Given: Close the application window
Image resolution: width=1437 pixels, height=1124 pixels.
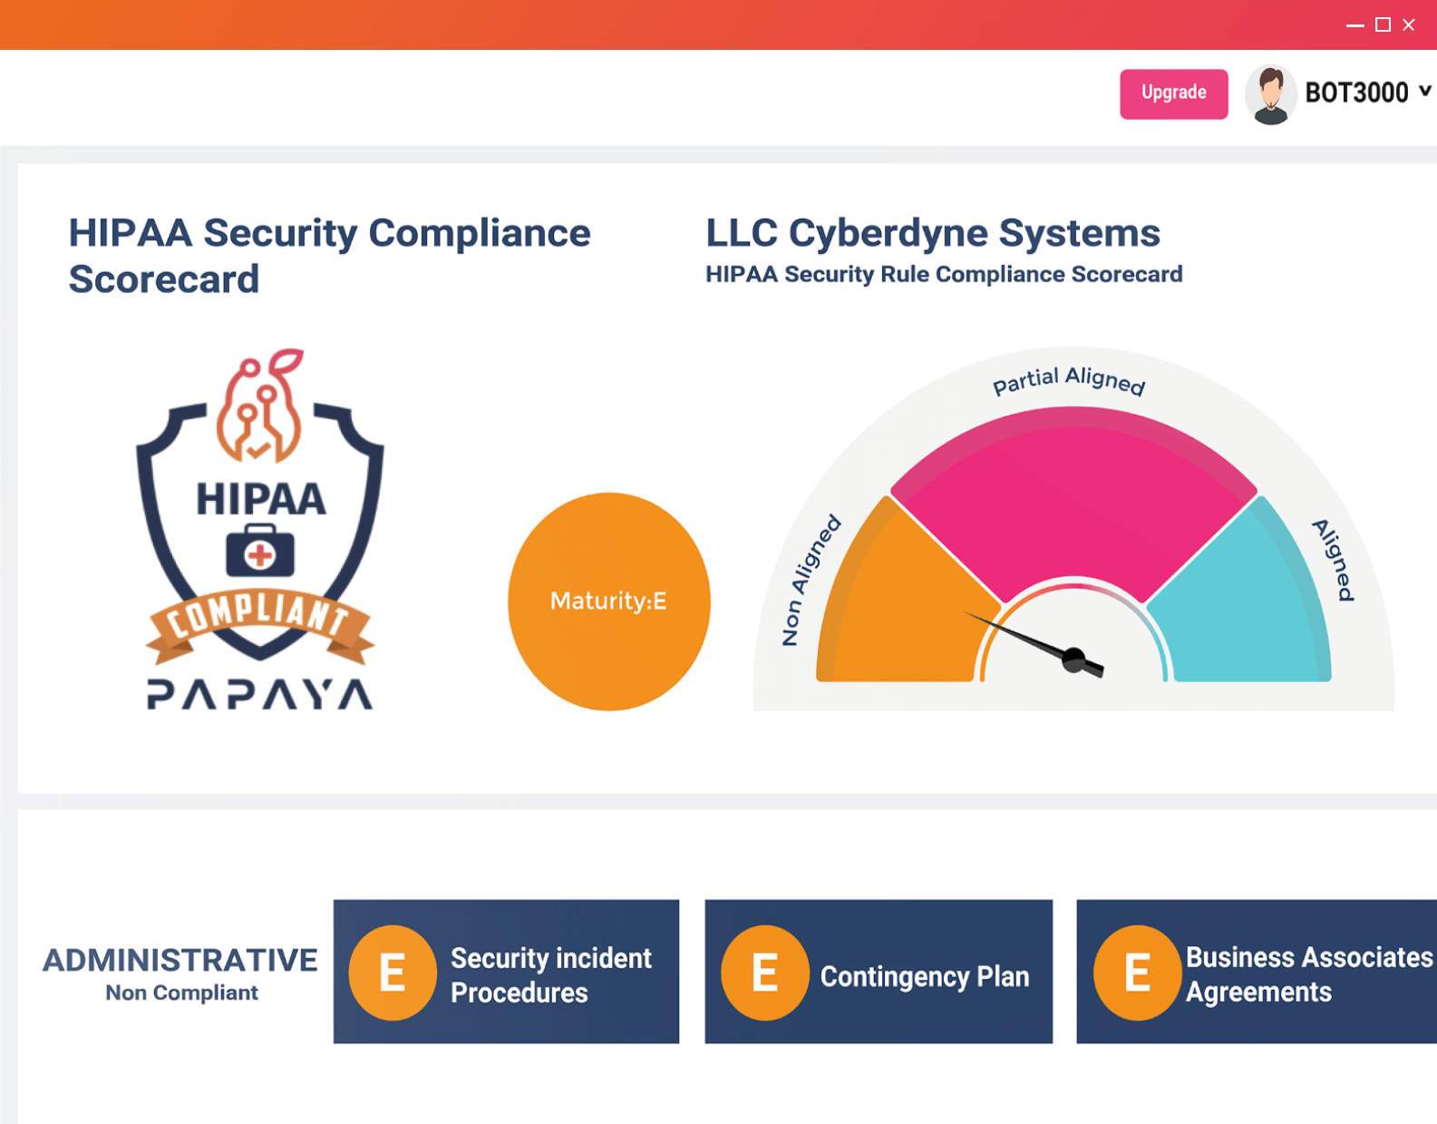Looking at the screenshot, I should 1409,24.
